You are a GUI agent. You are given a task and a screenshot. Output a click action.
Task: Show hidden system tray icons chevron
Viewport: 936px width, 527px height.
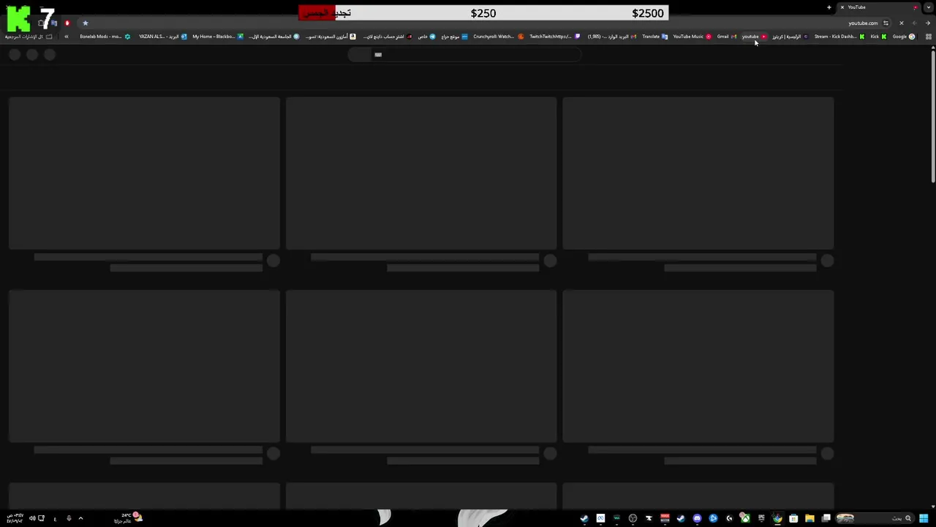pyautogui.click(x=80, y=518)
